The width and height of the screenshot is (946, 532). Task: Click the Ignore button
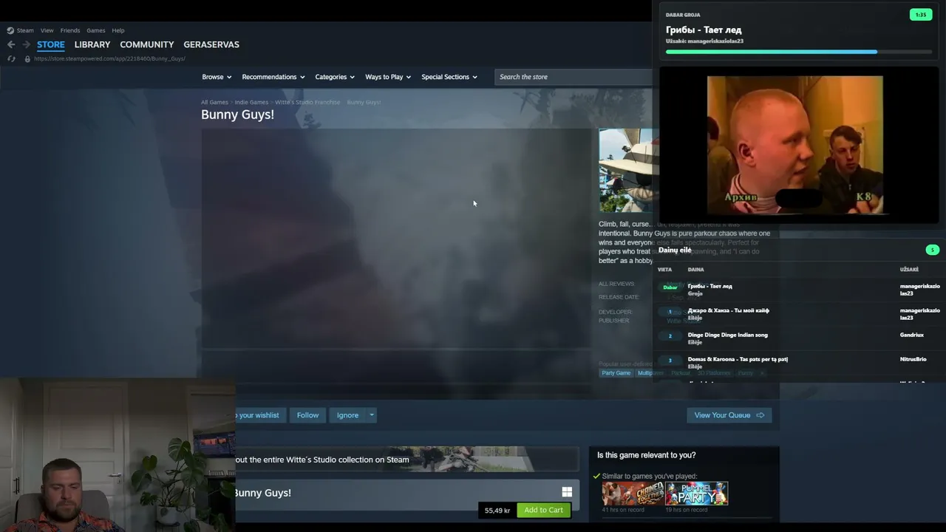[x=347, y=415]
